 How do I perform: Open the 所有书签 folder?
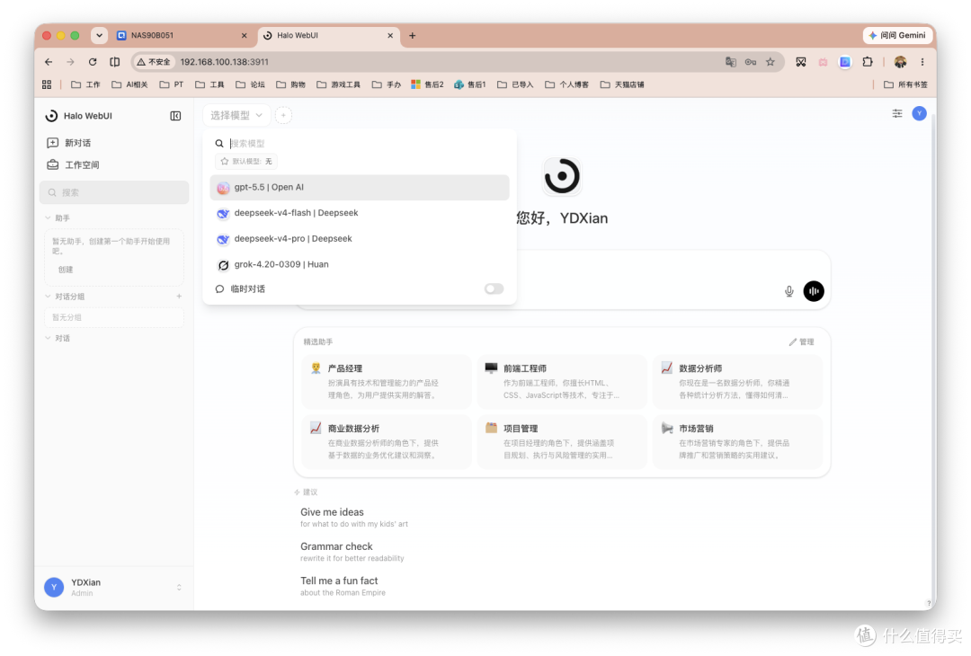click(x=905, y=84)
